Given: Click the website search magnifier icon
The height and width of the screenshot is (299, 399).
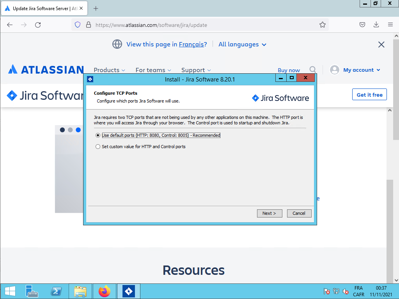Looking at the screenshot, I should click(313, 70).
